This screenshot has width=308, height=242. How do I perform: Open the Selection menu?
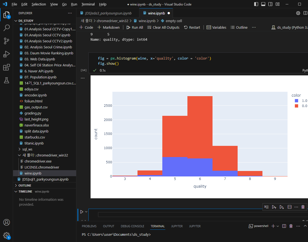click(x=39, y=4)
